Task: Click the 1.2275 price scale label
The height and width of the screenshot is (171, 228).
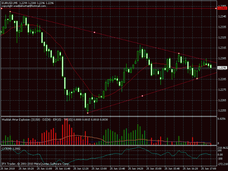Action: 222,90
